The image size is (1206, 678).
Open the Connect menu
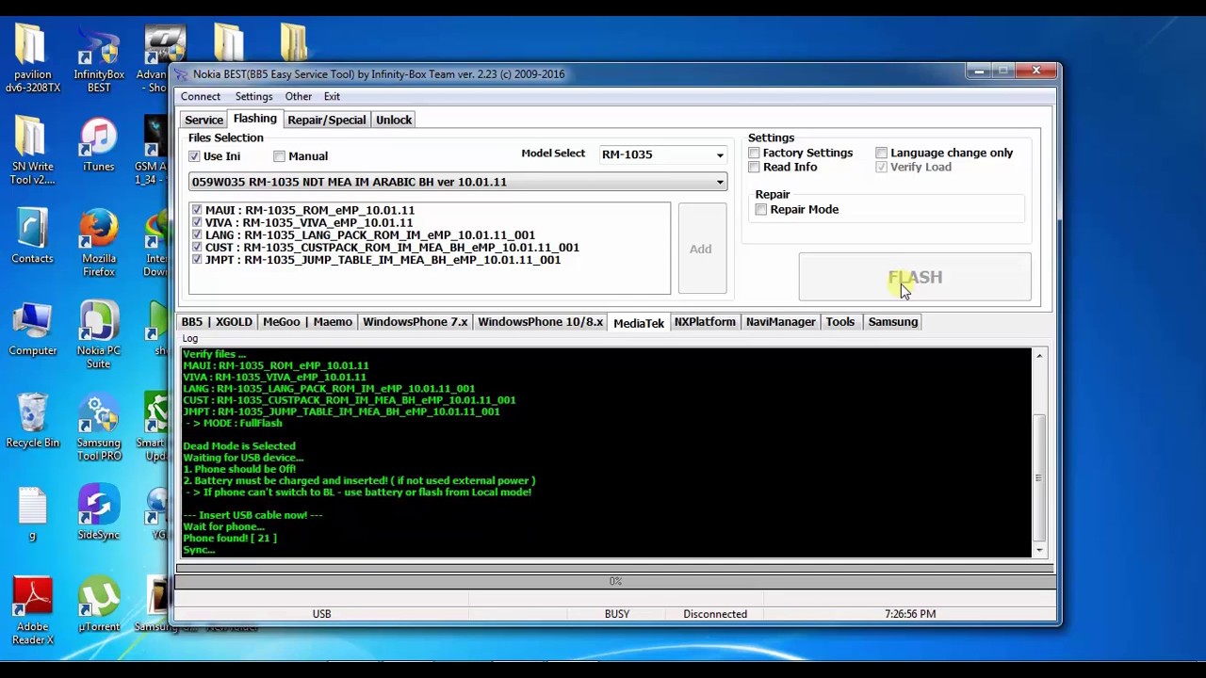[x=201, y=96]
